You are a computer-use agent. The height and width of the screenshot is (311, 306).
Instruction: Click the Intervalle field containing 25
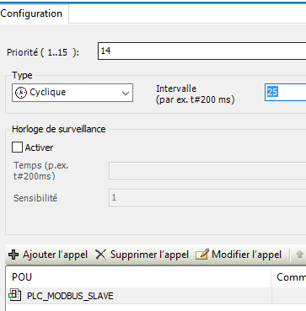coord(285,92)
